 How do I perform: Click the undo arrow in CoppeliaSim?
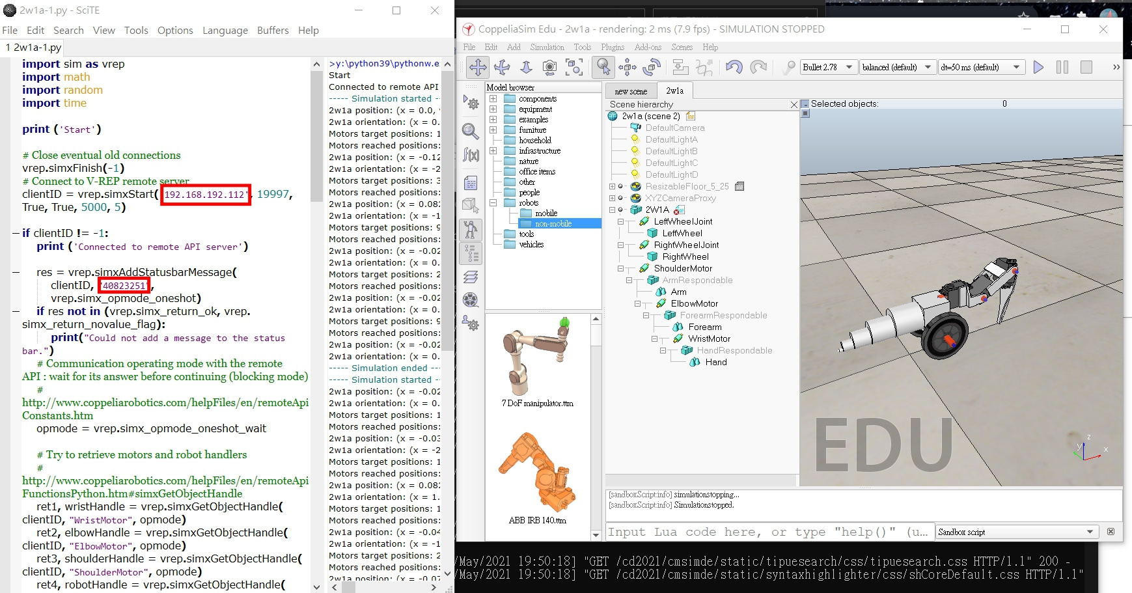coord(734,67)
